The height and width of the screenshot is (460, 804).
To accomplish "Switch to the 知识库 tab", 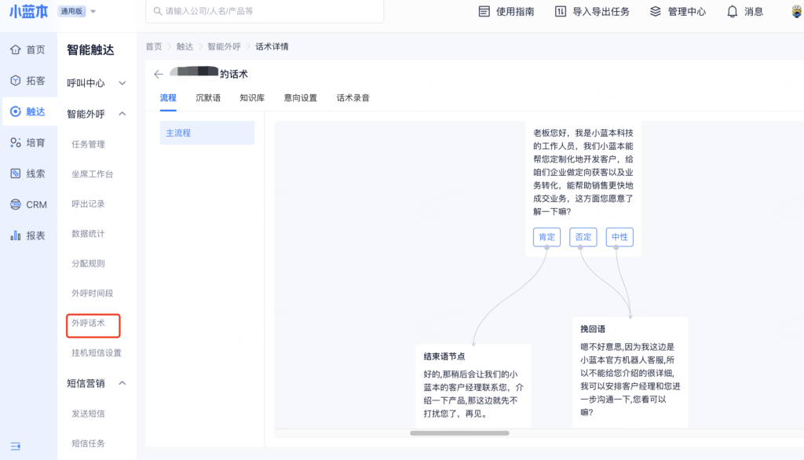I will click(x=252, y=98).
